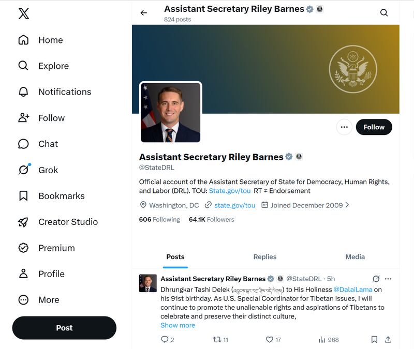Repost the Dalai Lama birthday post

pos(217,340)
